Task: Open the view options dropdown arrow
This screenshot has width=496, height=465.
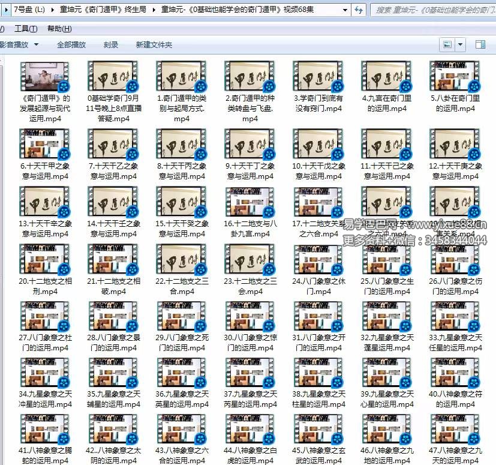Action: pos(461,44)
